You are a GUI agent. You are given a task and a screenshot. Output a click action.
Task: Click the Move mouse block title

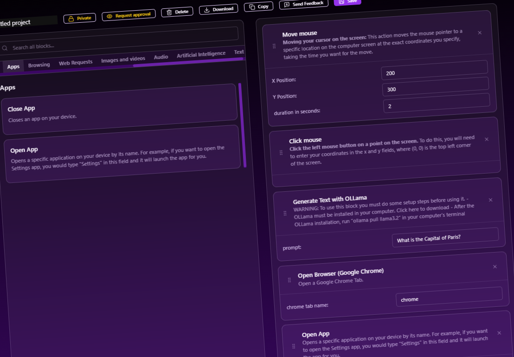pos(300,34)
